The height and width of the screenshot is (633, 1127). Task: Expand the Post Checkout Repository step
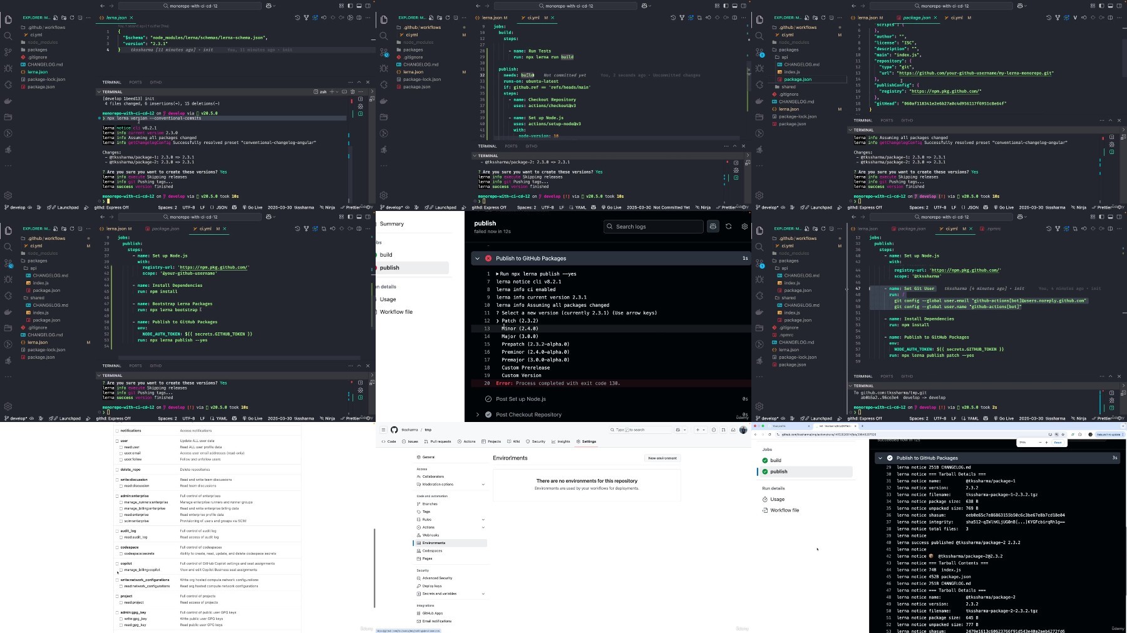477,414
